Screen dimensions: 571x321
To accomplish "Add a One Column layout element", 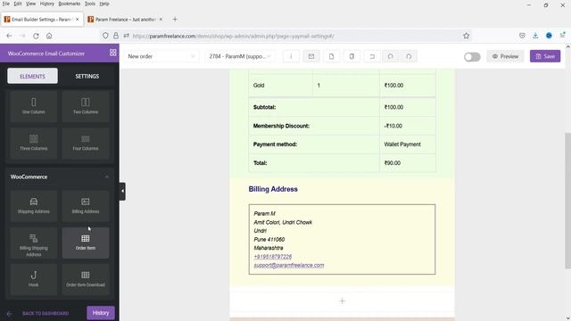I will 34,106.
